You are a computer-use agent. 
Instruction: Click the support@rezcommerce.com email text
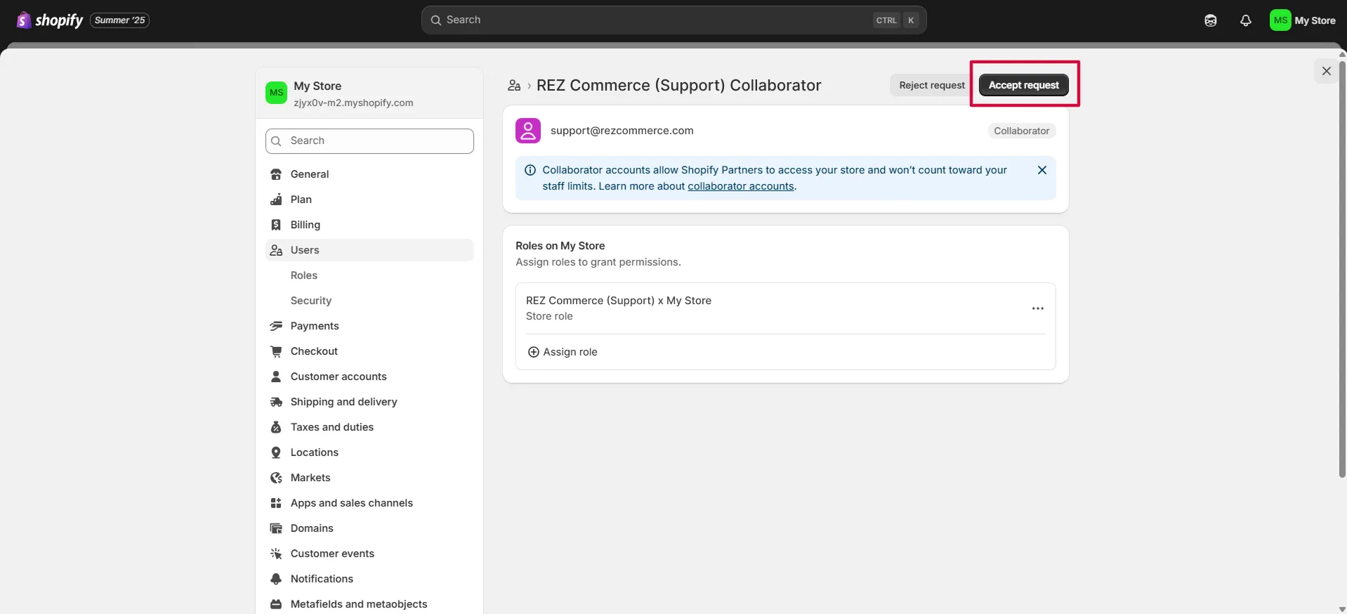622,131
